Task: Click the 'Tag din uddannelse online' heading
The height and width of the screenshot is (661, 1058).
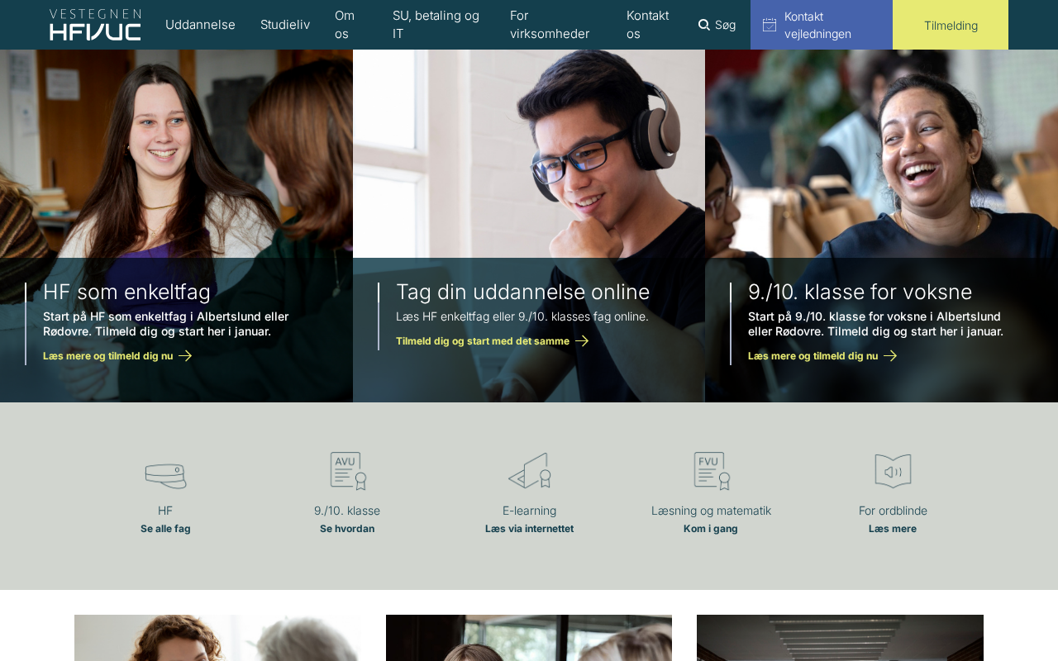Action: 523,292
